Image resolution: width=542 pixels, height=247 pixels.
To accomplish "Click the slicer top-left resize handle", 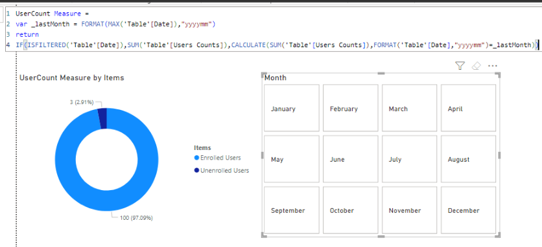I will tap(264, 75).
